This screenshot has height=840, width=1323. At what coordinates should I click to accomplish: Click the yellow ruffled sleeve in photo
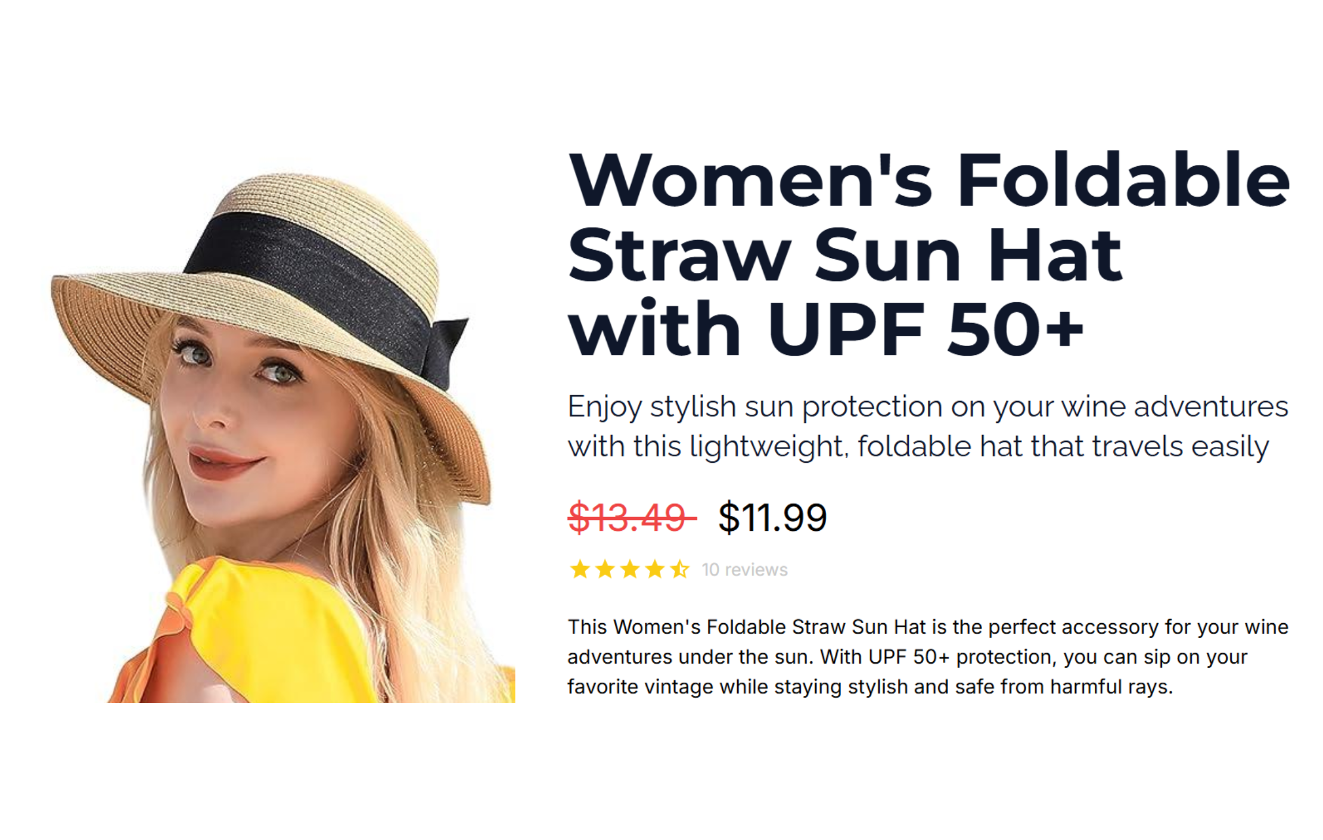[x=238, y=637]
